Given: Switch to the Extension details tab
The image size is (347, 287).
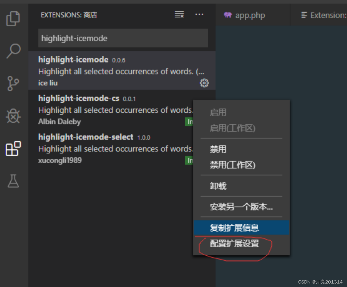Looking at the screenshot, I should 319,15.
